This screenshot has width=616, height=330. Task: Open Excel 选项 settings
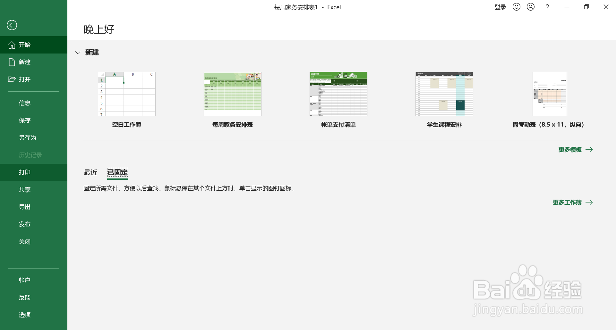pos(34,315)
